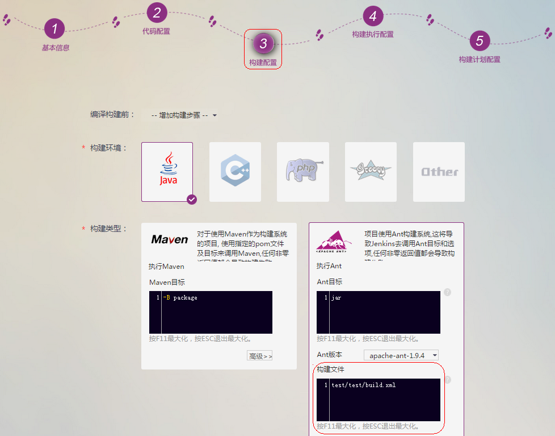
Task: Open the Ant版本 apache-ant-1.9.4 dropdown
Action: point(401,355)
